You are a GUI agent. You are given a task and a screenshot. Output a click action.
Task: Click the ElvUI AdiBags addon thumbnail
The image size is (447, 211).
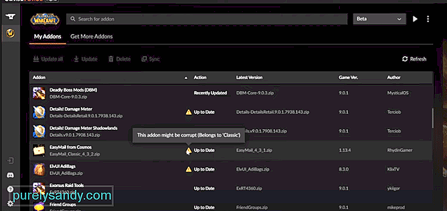[39, 169]
